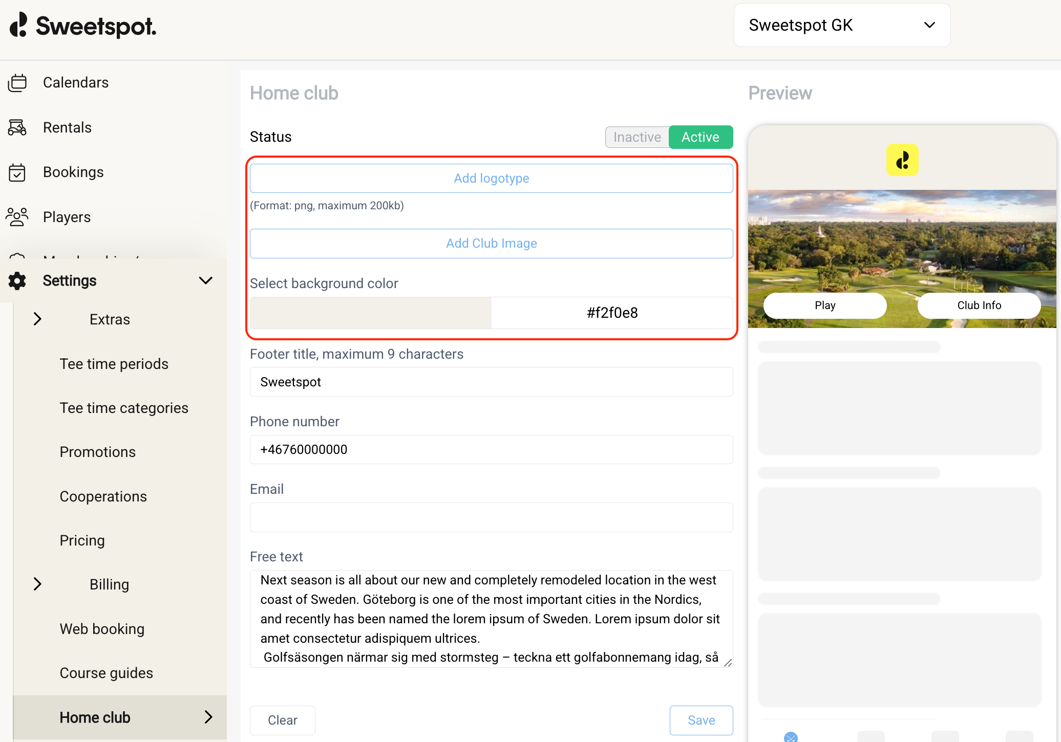Set status to Inactive
Viewport: 1061px width, 742px height.
(x=637, y=137)
